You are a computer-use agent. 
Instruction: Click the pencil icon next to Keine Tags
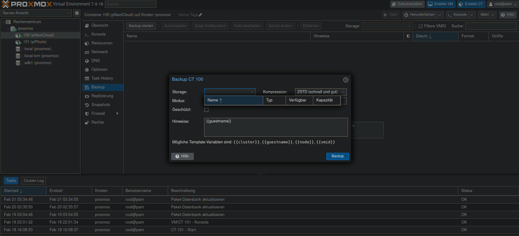coord(201,15)
